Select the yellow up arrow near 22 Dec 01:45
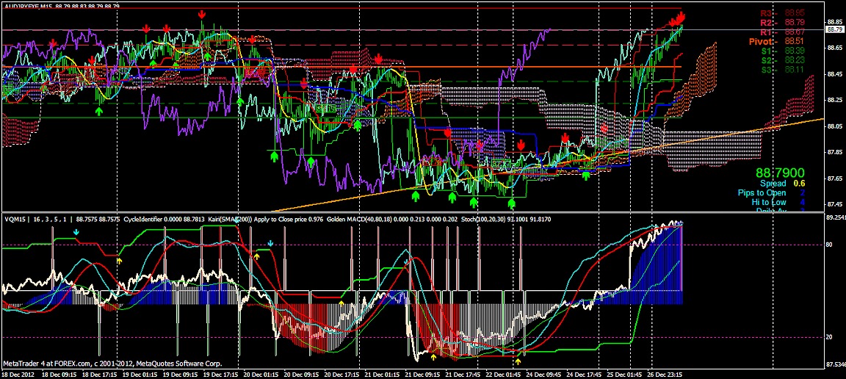The height and width of the screenshot is (379, 846). pyautogui.click(x=518, y=360)
